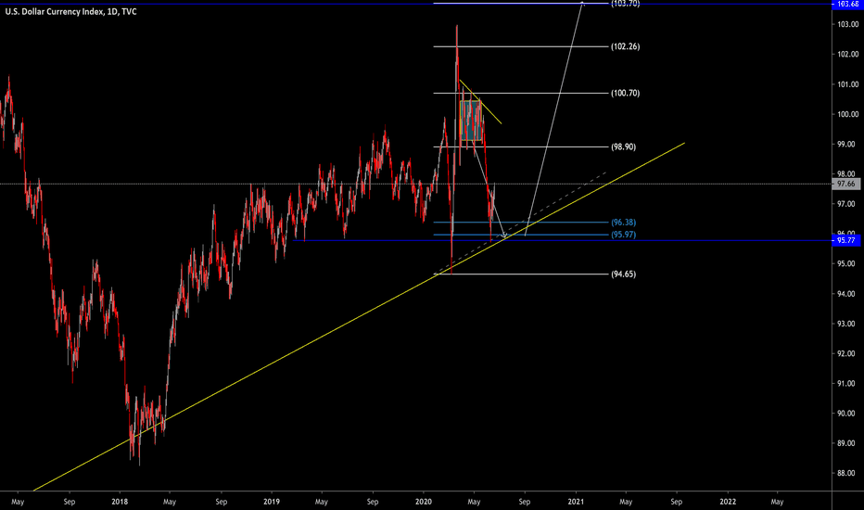This screenshot has height=510, width=864.
Task: Select the blue 95.77 price tag
Action: coord(845,240)
